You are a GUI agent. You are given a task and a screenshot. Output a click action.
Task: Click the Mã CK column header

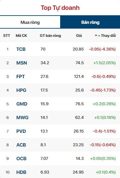[x=21, y=36]
